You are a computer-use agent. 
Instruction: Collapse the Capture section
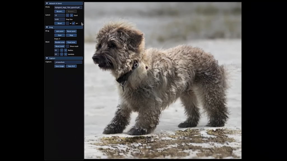pos(47,58)
